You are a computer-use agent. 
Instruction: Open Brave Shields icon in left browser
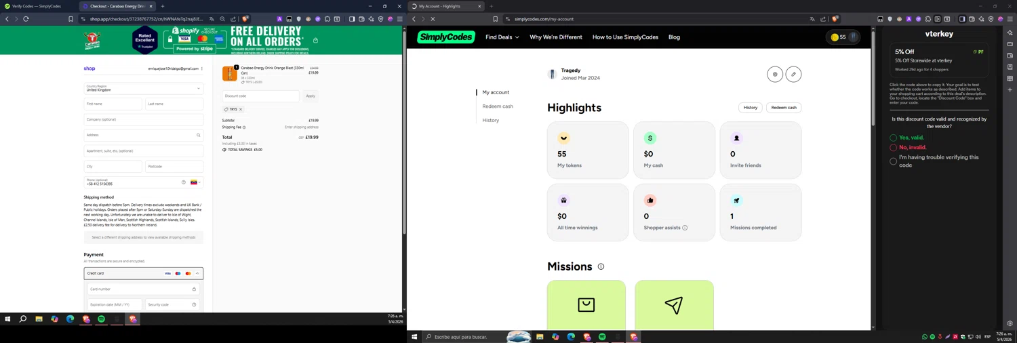click(x=245, y=19)
